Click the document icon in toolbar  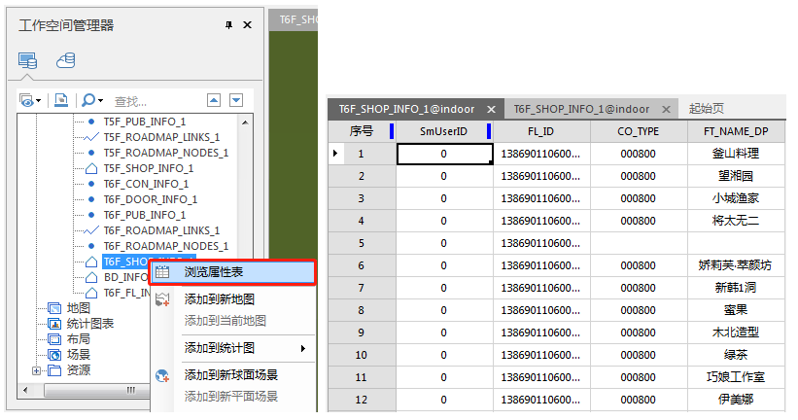(61, 100)
